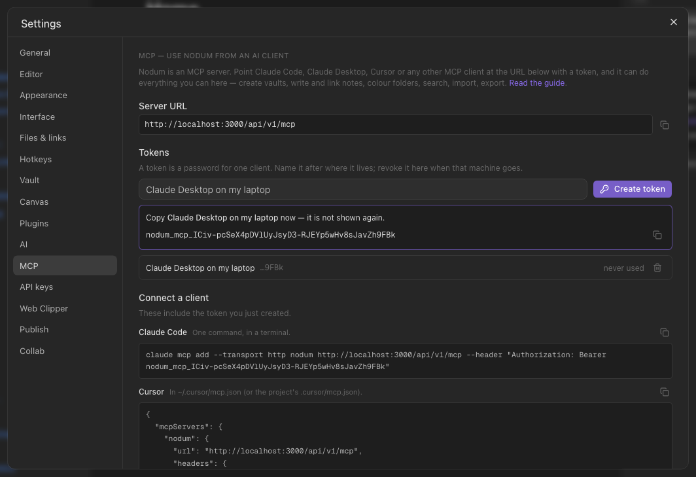The image size is (696, 477).
Task: Click the Create token button
Action: point(632,189)
